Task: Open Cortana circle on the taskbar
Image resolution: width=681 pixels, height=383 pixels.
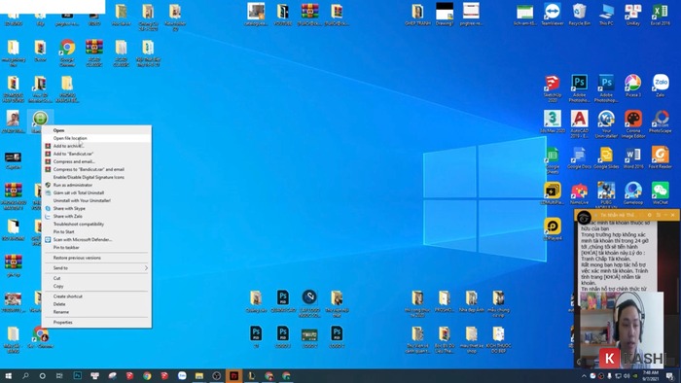Action: (42, 376)
